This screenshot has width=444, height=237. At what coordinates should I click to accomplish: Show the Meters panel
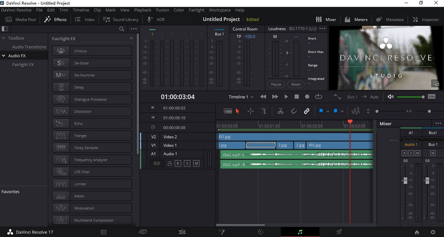[356, 19]
